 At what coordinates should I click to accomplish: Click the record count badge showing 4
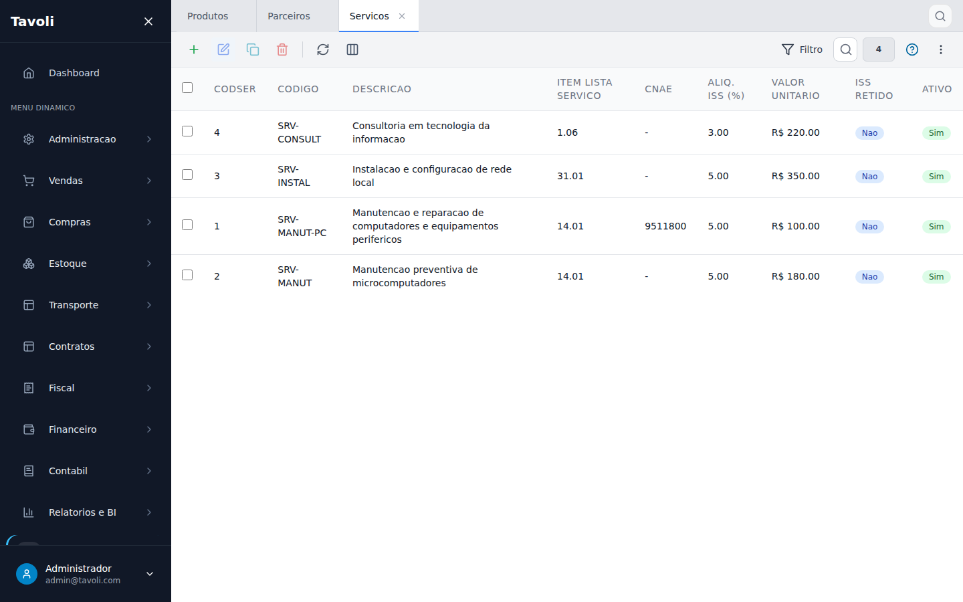[879, 49]
